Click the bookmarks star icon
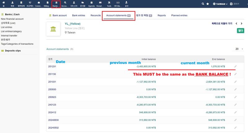The width and height of the screenshot is (248, 133). (208, 4)
